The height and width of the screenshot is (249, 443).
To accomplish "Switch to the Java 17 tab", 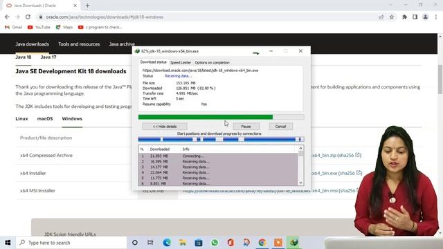I will (x=48, y=57).
